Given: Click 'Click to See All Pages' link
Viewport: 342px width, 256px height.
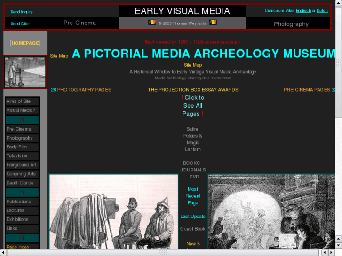Looking at the screenshot, I should pyautogui.click(x=193, y=106).
